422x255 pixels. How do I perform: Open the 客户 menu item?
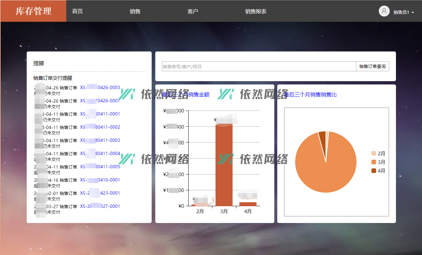(x=193, y=12)
